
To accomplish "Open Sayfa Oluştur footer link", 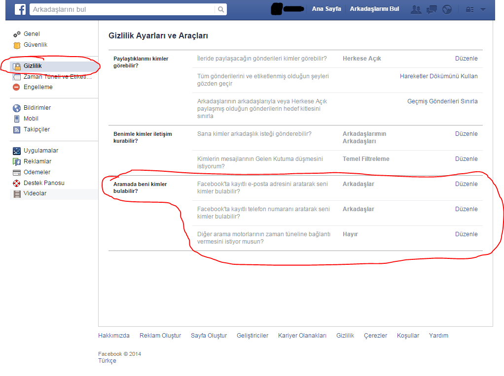I will tap(209, 336).
